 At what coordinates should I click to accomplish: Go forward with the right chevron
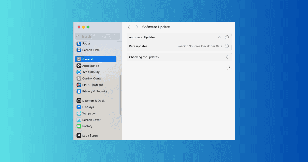pyautogui.click(x=137, y=27)
